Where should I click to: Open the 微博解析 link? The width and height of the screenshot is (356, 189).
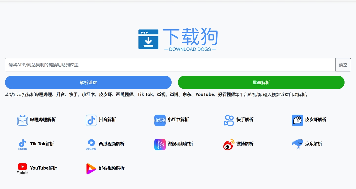[245, 144]
